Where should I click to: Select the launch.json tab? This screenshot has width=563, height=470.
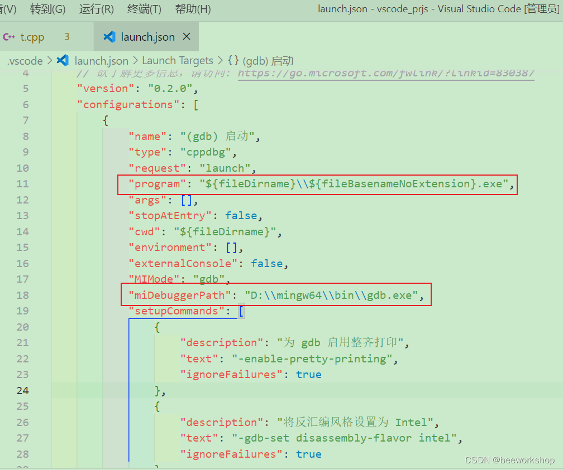point(147,37)
